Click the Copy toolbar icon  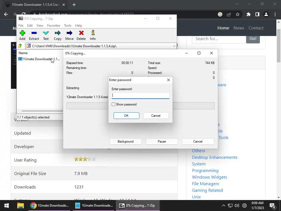58,35
